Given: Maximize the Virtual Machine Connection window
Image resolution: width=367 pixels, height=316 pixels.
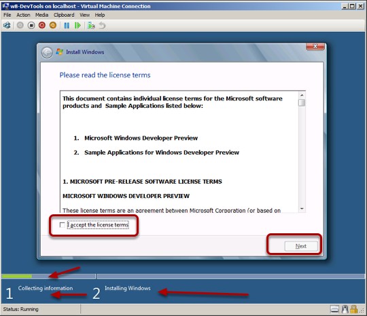Looking at the screenshot, I should coord(352,6).
